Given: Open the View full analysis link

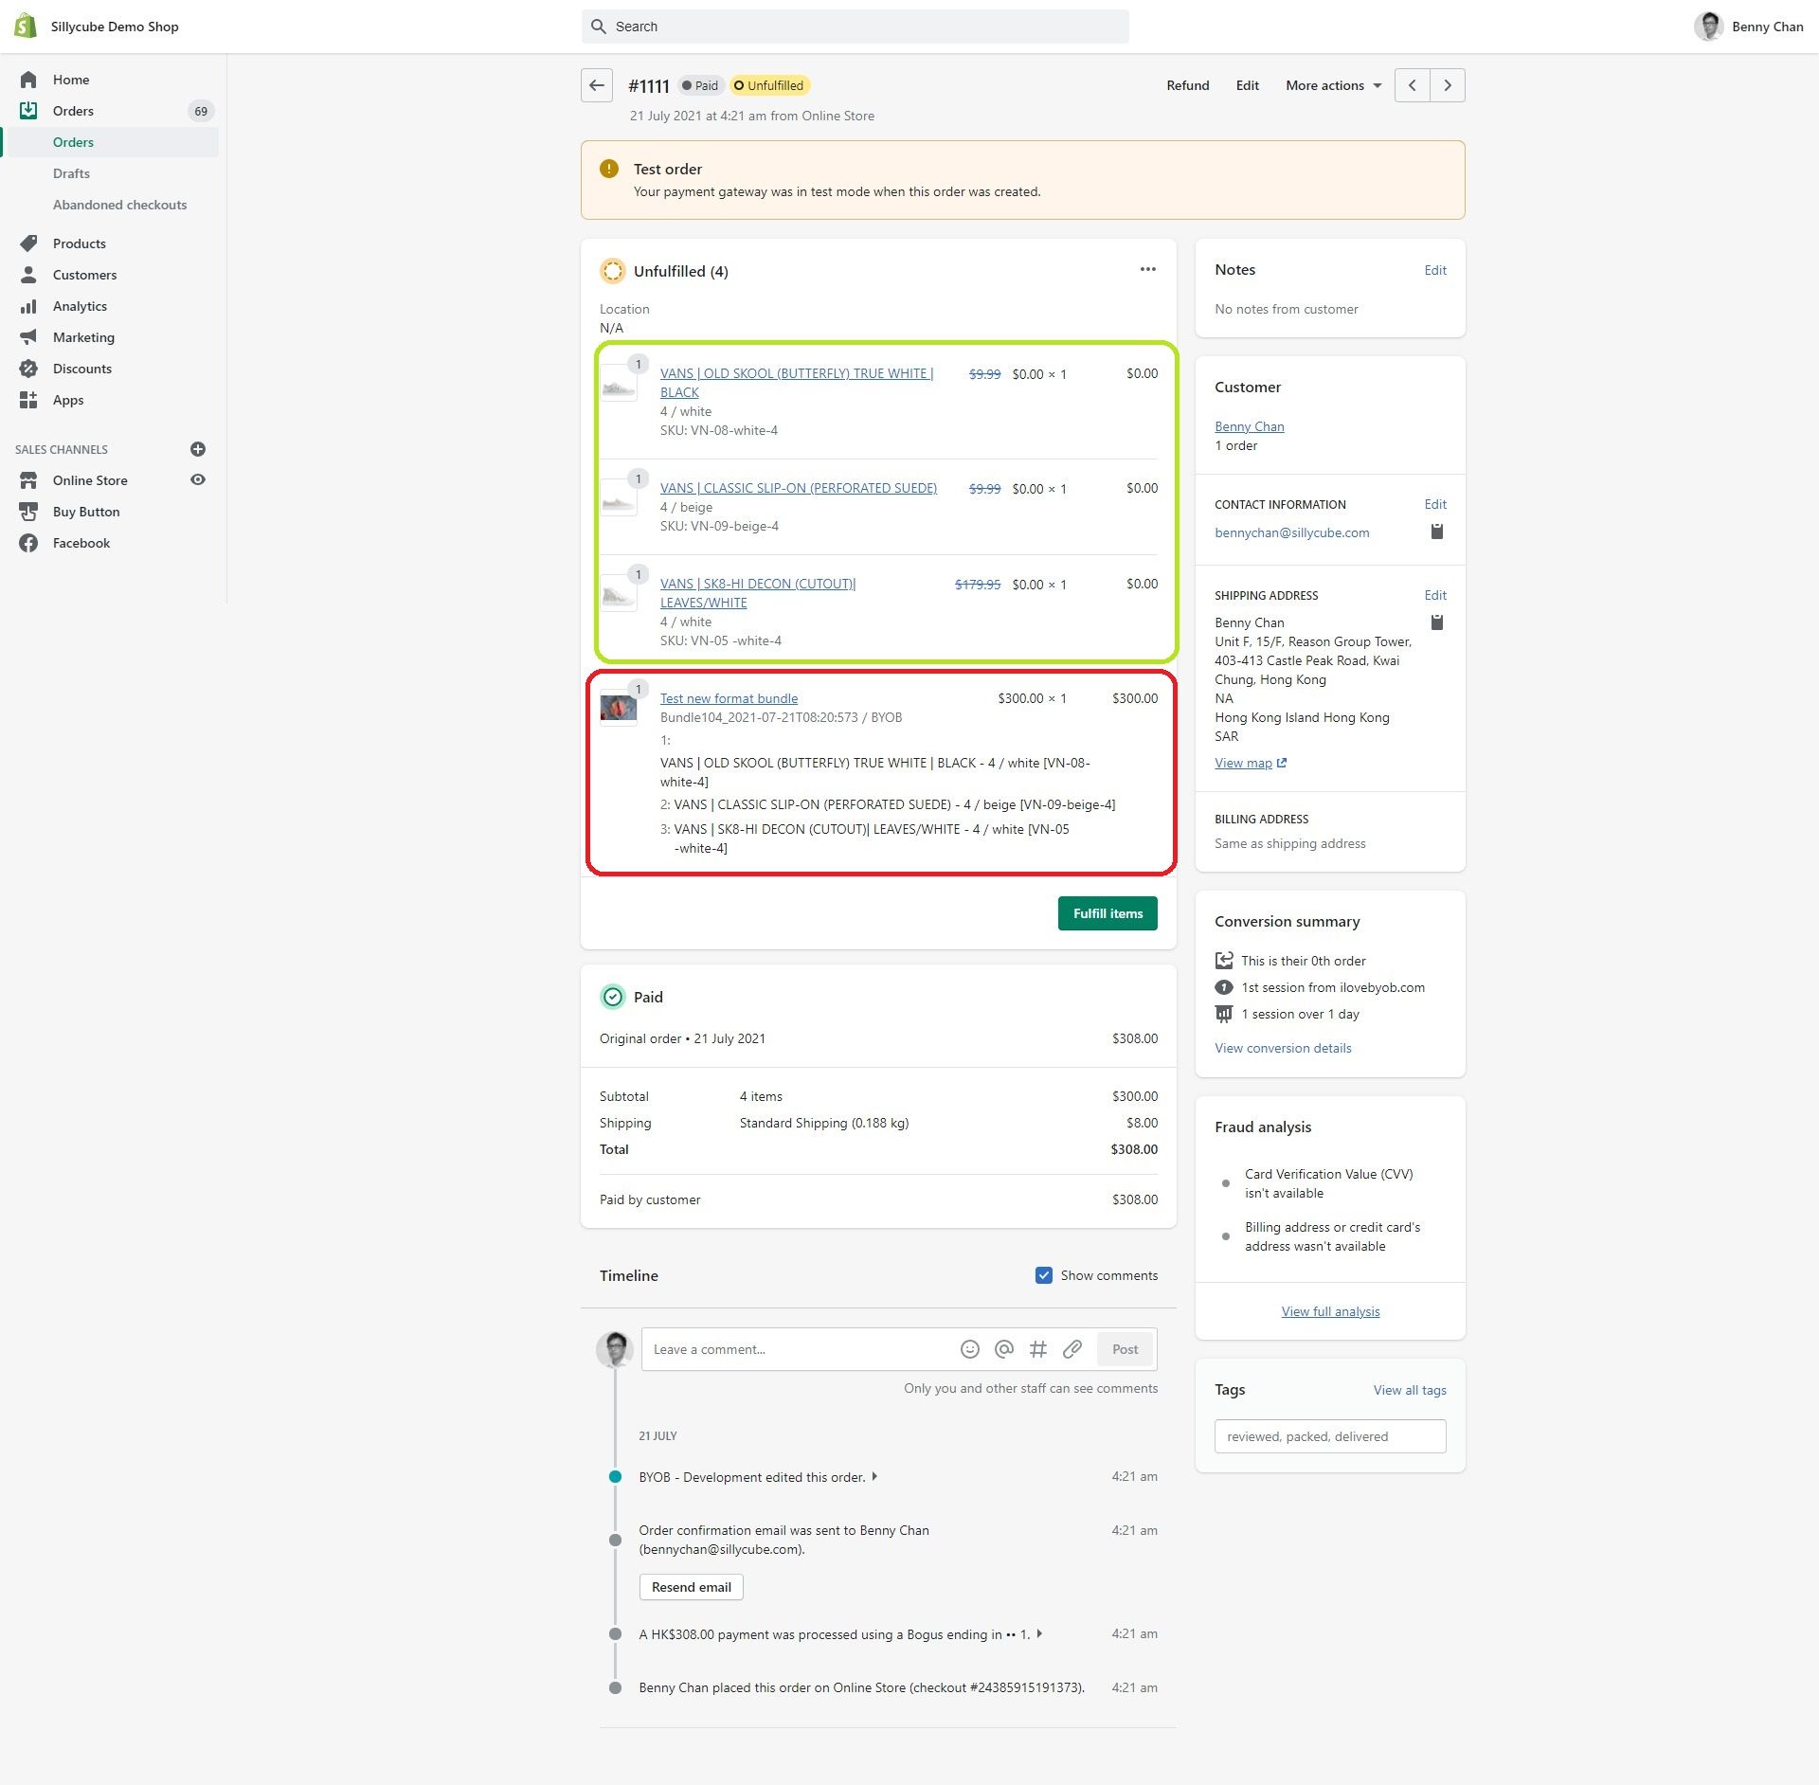Looking at the screenshot, I should click(x=1329, y=1311).
